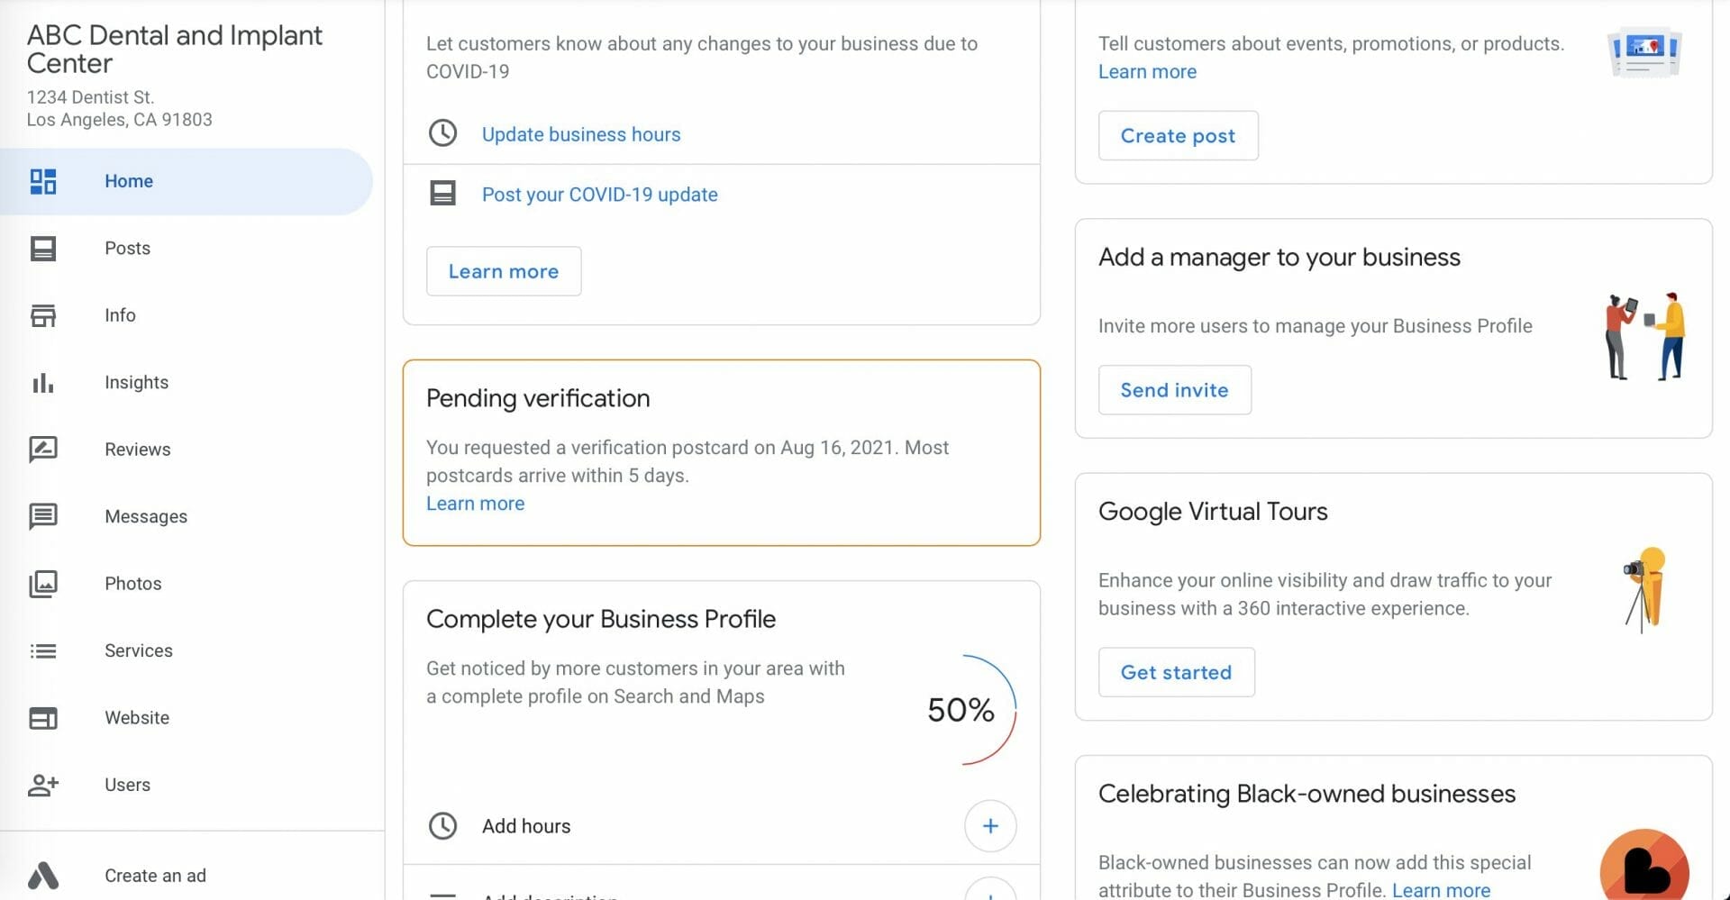Click Learn more under Pending verification

point(475,504)
